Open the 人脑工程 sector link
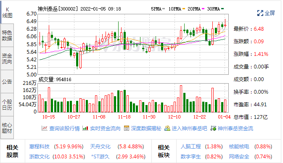The height and width of the screenshot is (163, 283). tap(190, 147)
